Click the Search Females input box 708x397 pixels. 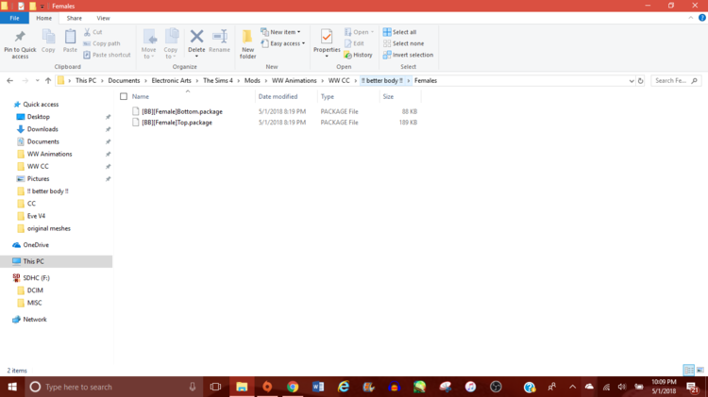672,81
